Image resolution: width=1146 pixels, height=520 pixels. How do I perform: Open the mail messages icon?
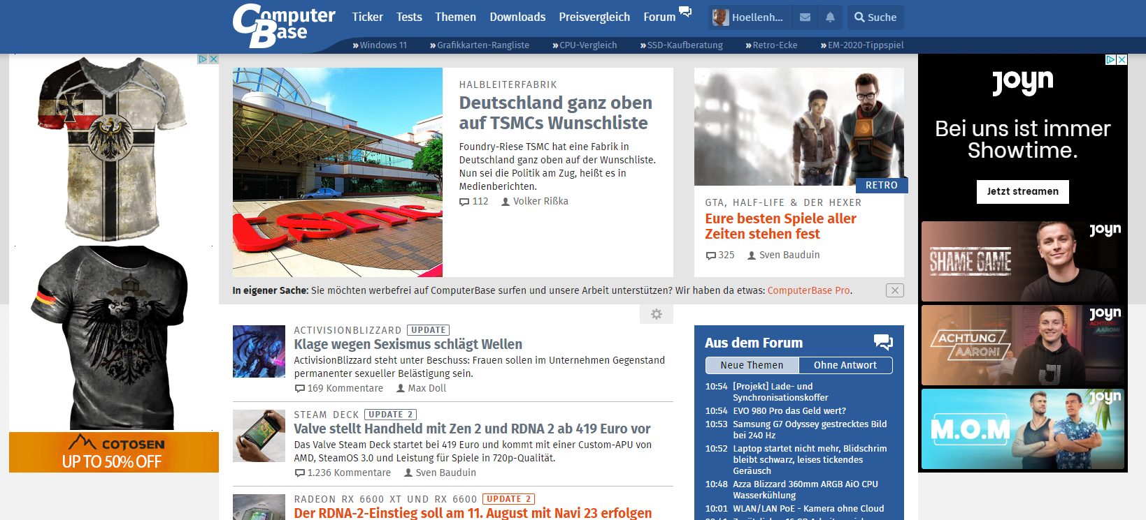pos(805,17)
